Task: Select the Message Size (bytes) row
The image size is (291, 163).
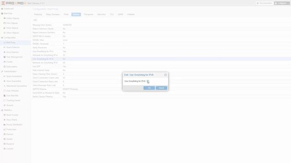Action: coord(161,25)
